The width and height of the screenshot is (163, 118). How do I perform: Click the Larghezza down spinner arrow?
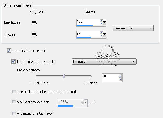click(101, 24)
